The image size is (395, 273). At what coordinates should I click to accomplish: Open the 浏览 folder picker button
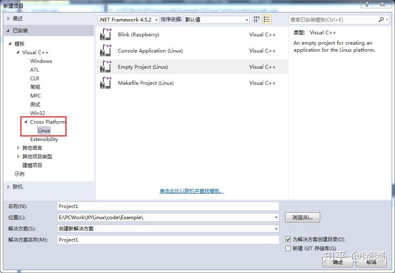click(302, 217)
